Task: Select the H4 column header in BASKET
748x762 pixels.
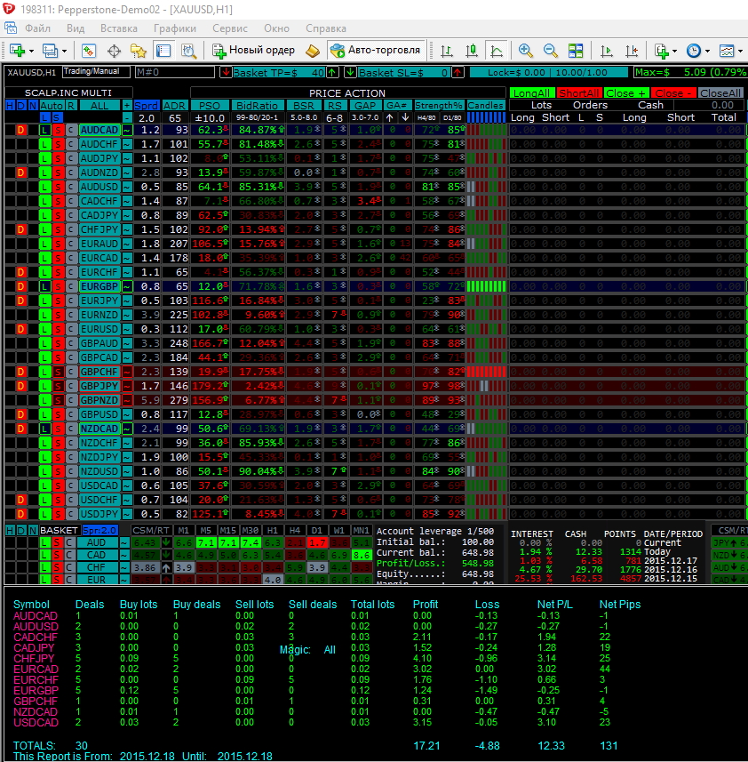Action: click(295, 530)
